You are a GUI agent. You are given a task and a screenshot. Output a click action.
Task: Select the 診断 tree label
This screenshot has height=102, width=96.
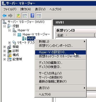pos(16,51)
